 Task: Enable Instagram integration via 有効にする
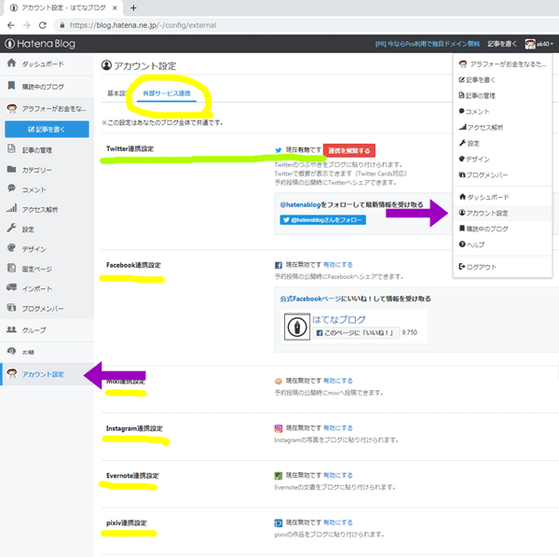338,428
